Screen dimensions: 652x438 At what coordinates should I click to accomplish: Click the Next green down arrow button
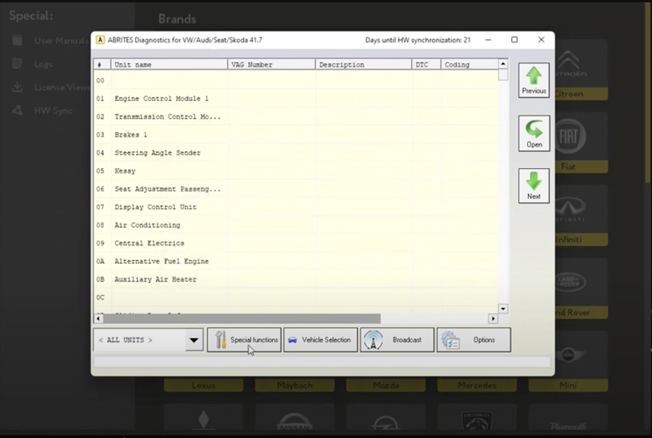pos(534,186)
